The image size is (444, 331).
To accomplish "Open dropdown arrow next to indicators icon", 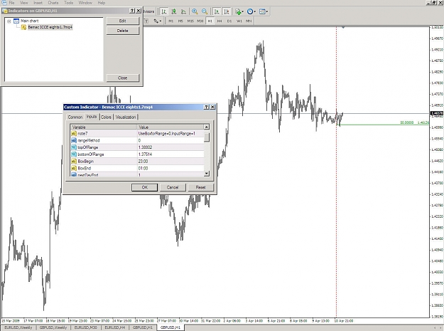I will (243, 11).
